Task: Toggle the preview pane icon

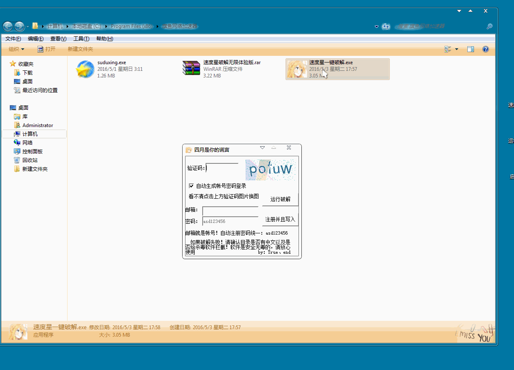Action: (471, 49)
